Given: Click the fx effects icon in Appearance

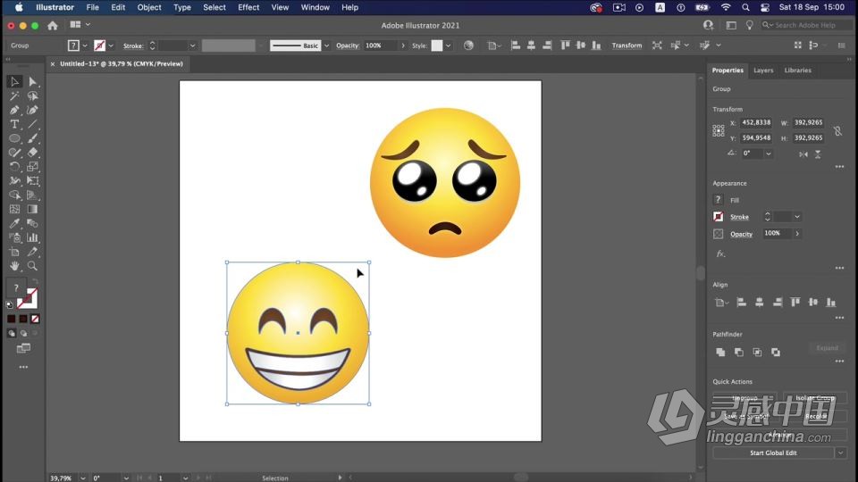Looking at the screenshot, I should (720, 253).
